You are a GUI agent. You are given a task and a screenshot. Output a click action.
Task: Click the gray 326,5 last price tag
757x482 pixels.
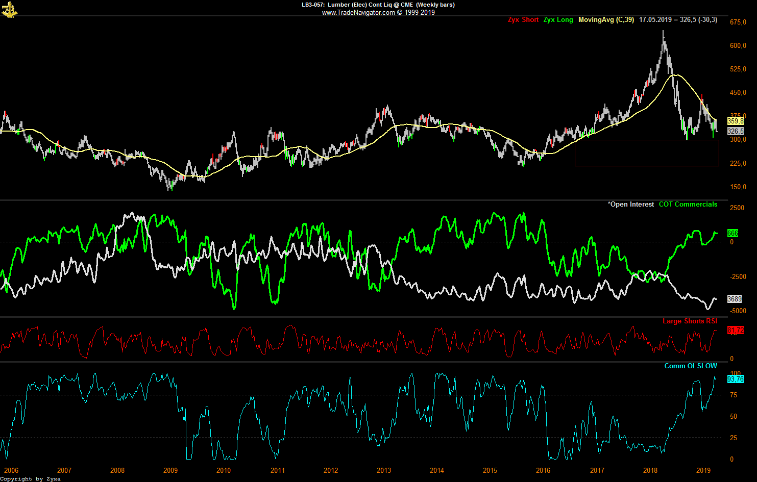pos(735,131)
